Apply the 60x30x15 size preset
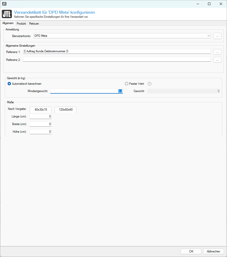 [41, 110]
